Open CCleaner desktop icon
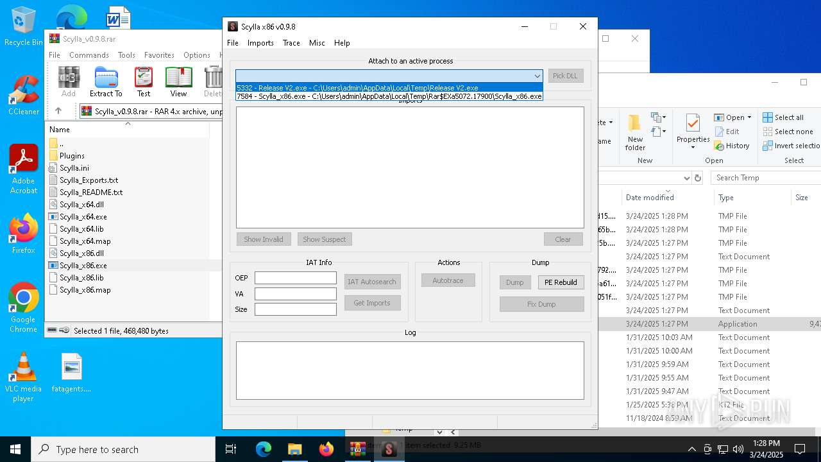Screen dimensions: 821x462 pyautogui.click(x=23, y=96)
